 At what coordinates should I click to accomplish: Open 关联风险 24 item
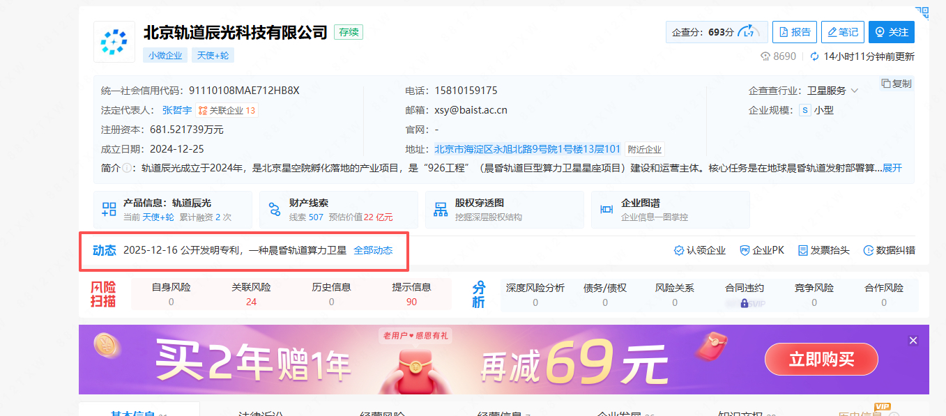[x=251, y=294]
